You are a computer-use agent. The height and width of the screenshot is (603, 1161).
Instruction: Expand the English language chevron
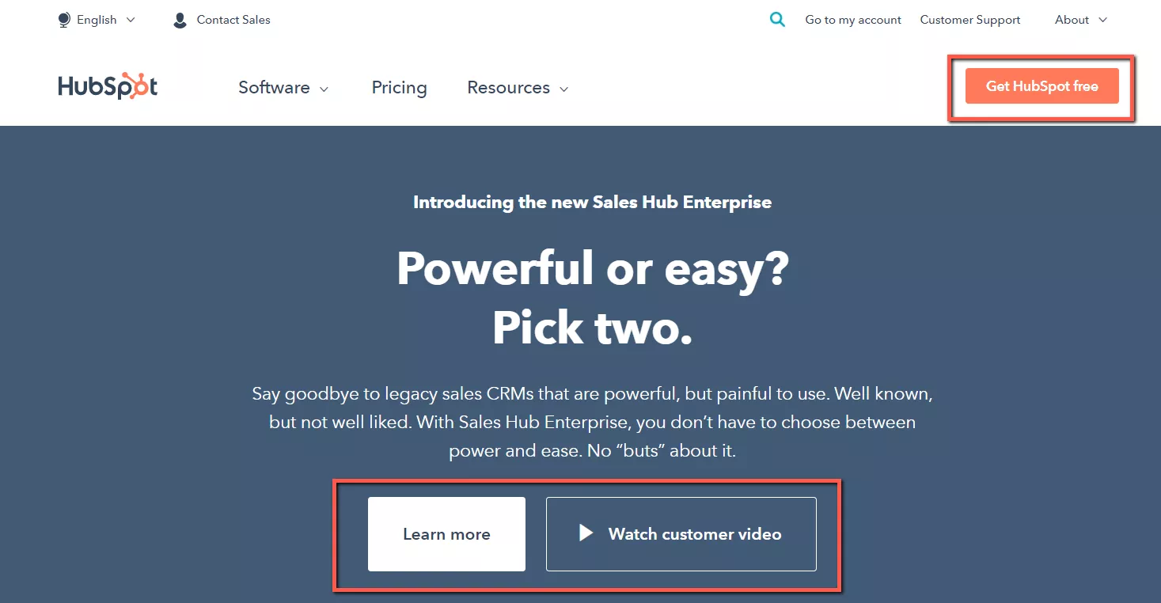tap(131, 20)
